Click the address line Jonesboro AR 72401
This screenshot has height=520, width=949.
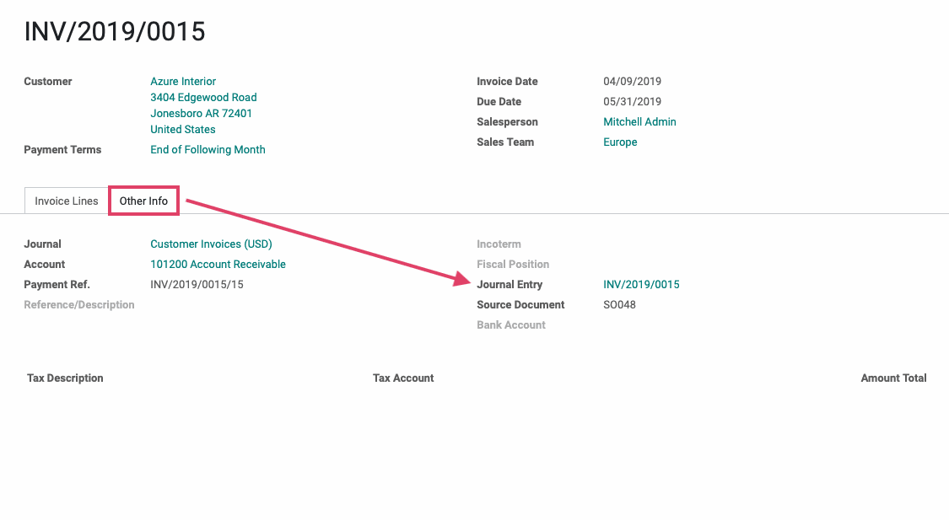coord(201,113)
